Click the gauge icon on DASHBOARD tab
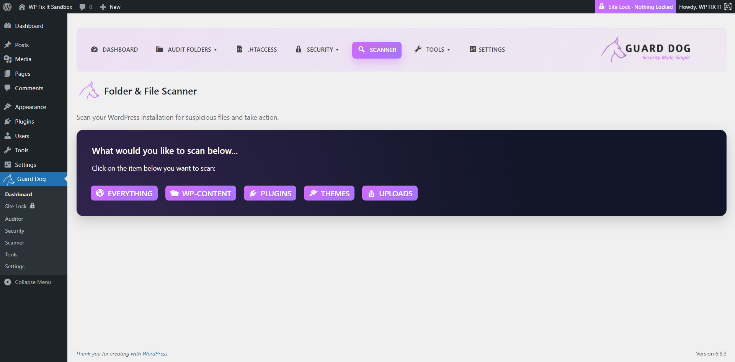735x362 pixels. (94, 49)
